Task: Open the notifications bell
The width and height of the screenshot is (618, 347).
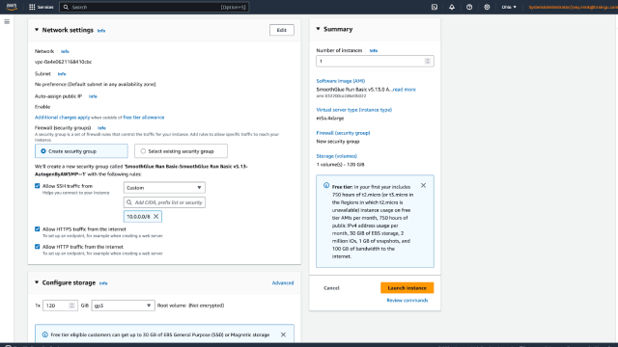Action: pos(452,7)
